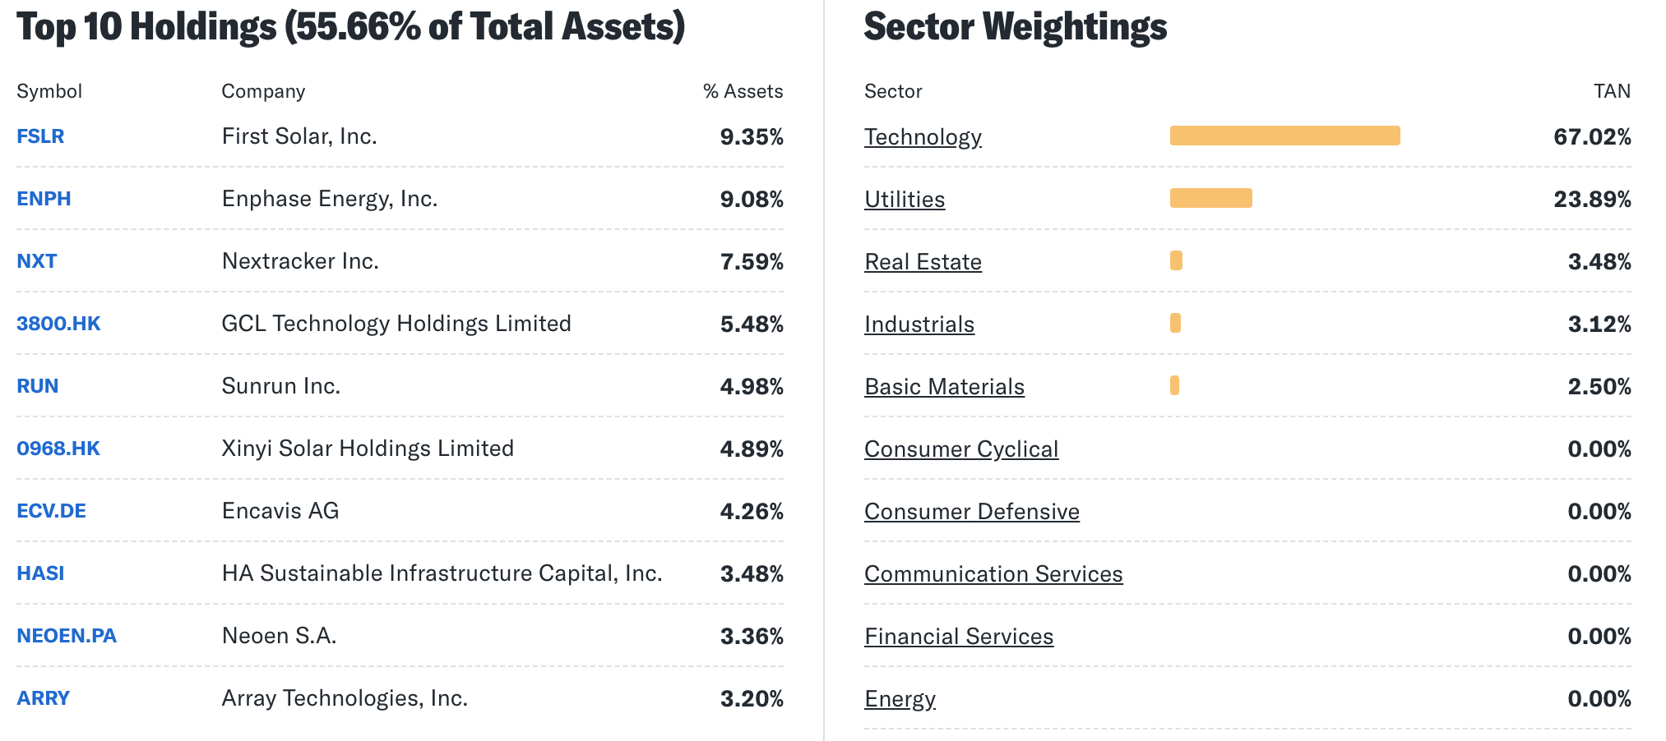
Task: Open the RUN ticker link
Action: (x=38, y=386)
